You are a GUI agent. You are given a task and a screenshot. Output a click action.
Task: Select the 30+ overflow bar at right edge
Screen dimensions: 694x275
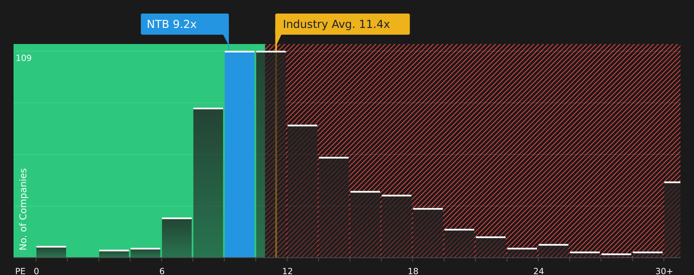672,220
